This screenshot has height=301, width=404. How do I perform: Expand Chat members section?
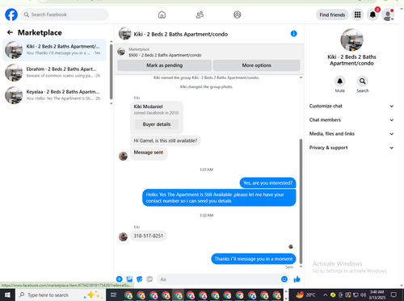351,120
